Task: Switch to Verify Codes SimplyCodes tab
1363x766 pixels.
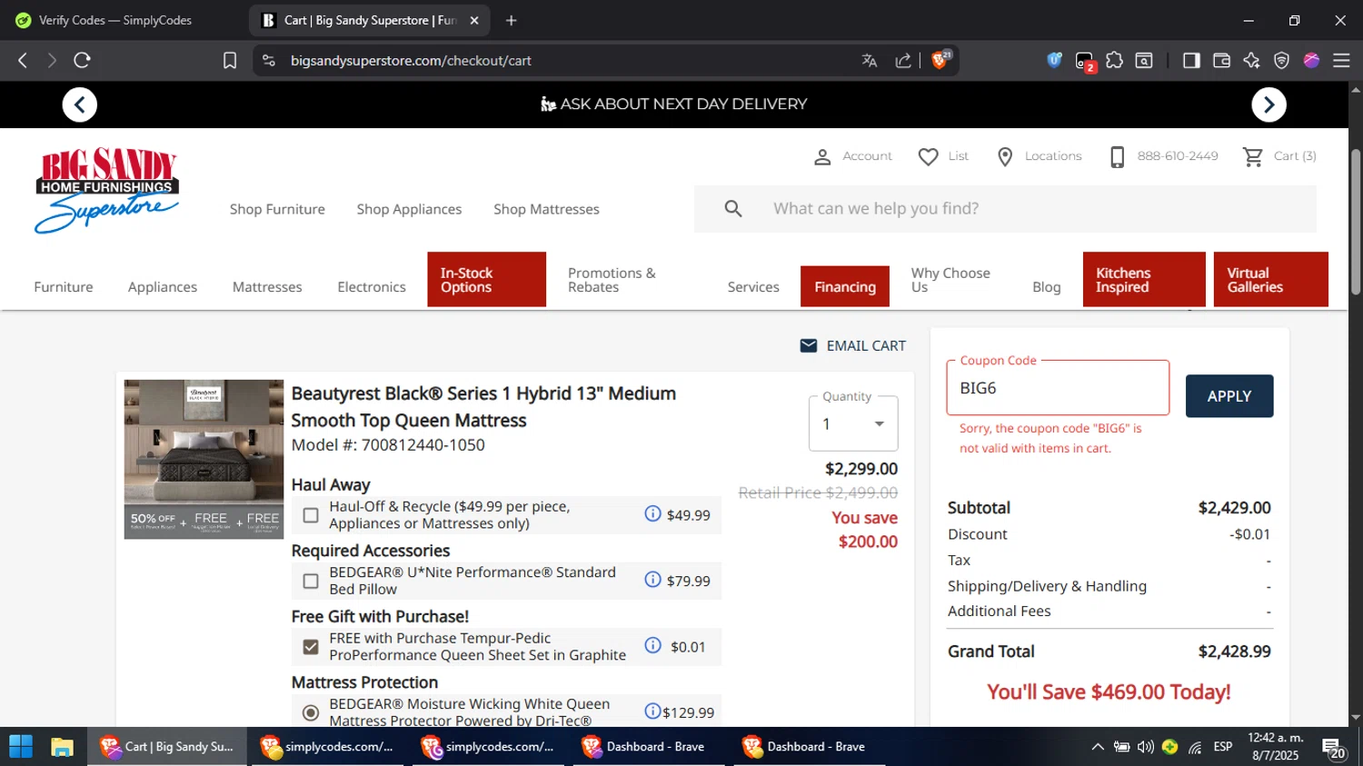Action: click(115, 20)
